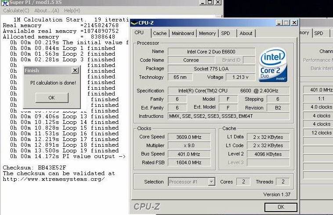This screenshot has height=215, width=333.
Task: Click the Package field Socket 775 LGA
Action: point(211,69)
